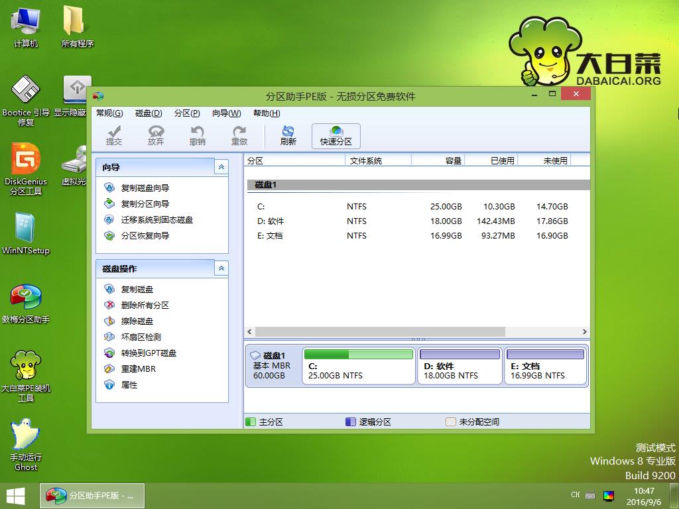Open the 快速分区 quick partition tool
This screenshot has width=679, height=509.
(x=336, y=136)
